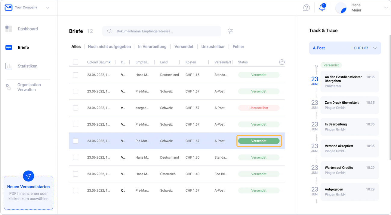The width and height of the screenshot is (391, 215).
Task: Check the CHF 1.15 Deutschland row
Action: tap(75, 75)
